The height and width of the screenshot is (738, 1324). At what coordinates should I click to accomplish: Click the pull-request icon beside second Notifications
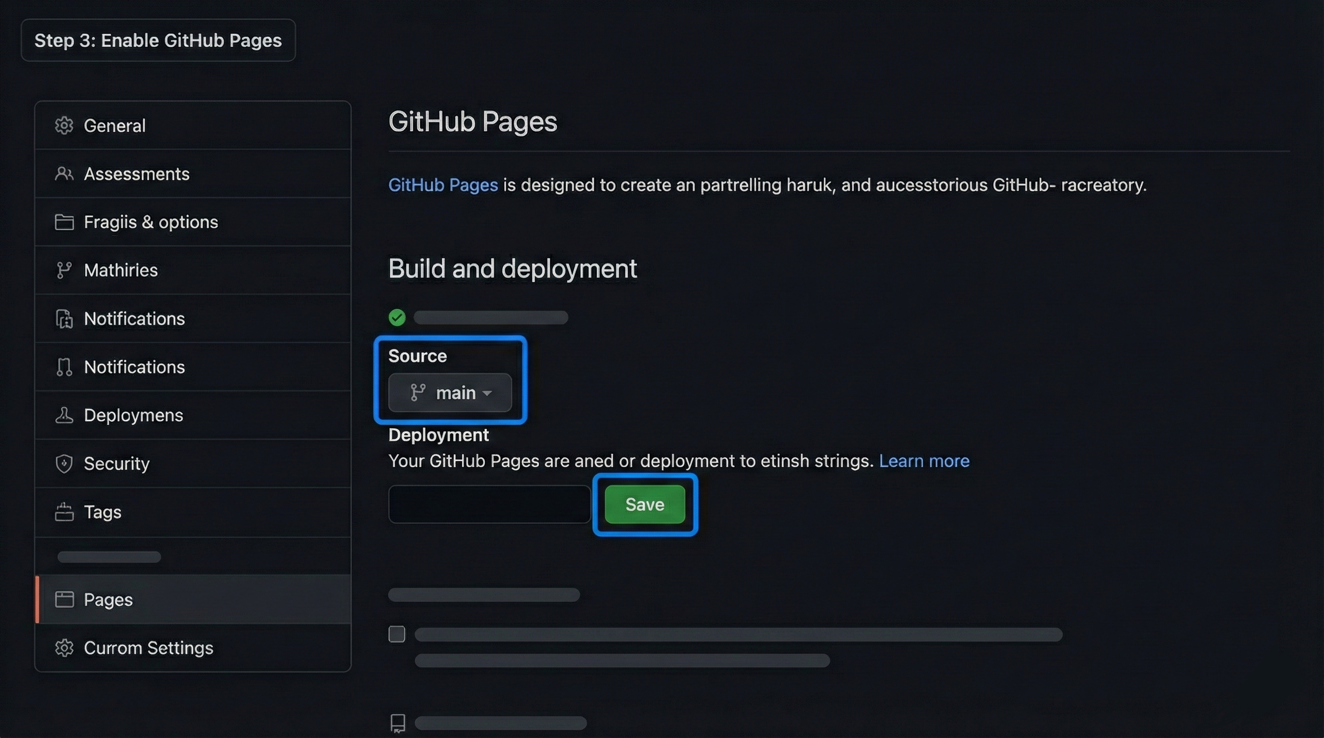(64, 367)
